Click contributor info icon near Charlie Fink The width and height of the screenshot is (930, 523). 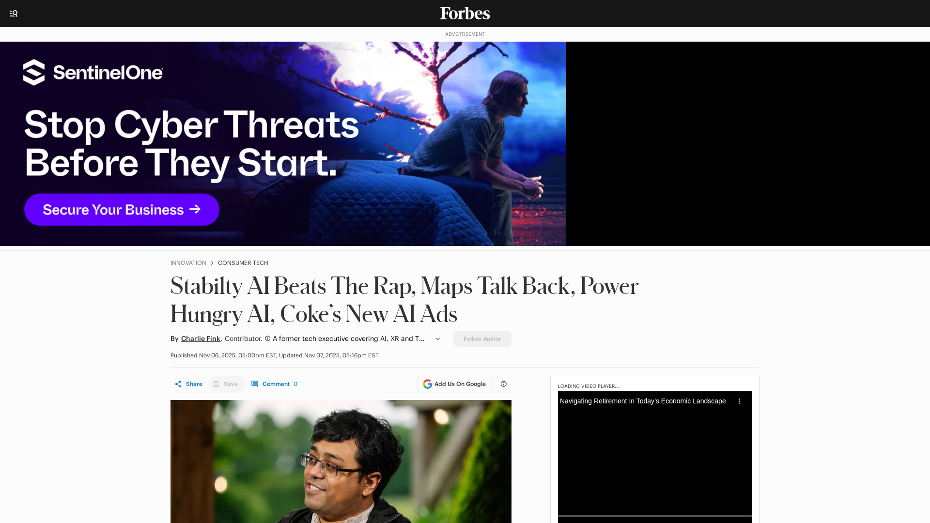pos(268,338)
